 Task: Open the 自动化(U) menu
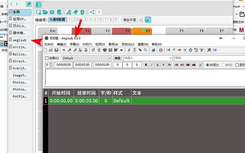pos(128,44)
